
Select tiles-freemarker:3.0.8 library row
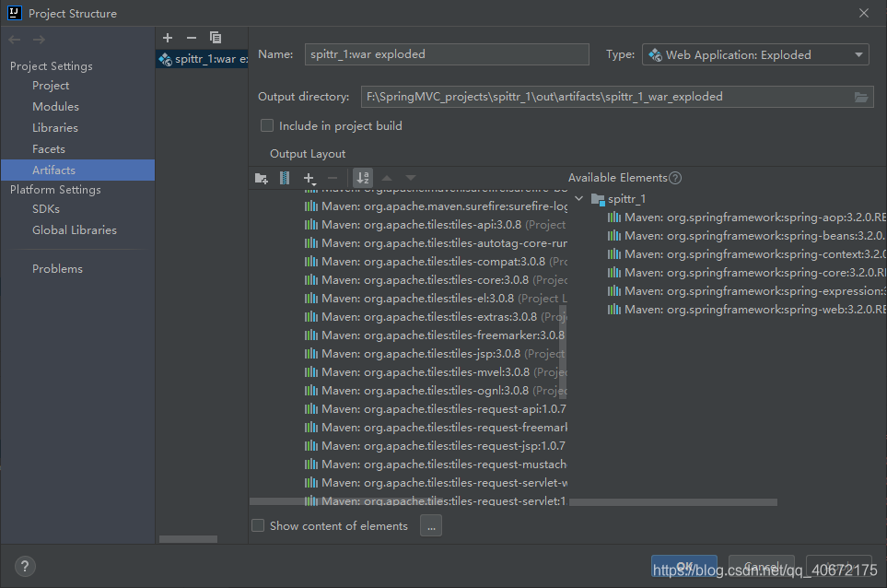pos(435,335)
